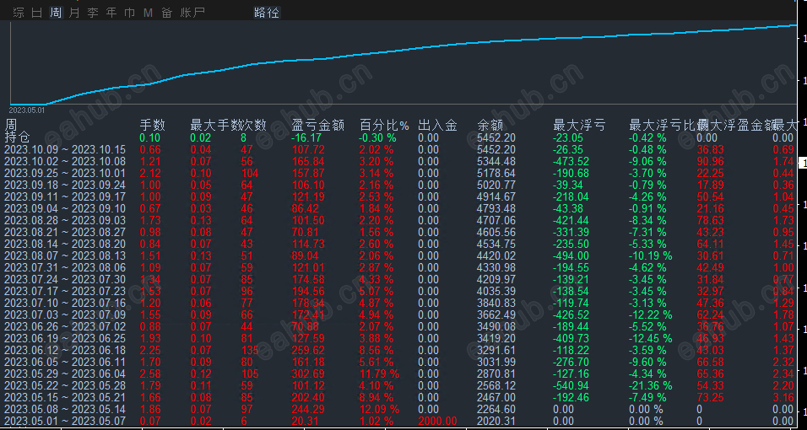
Task: Click the 2000.00 deposit cell
Action: [437, 422]
